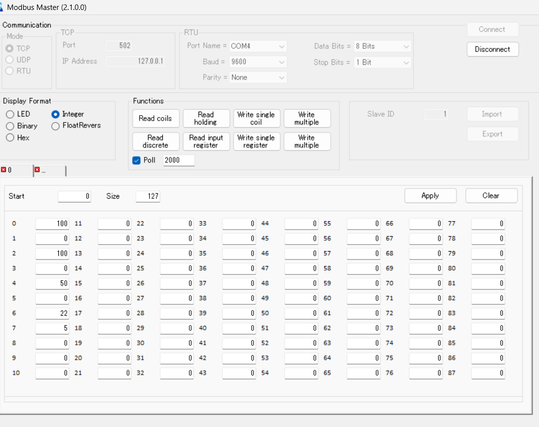The height and width of the screenshot is (427, 539).
Task: Click the Modbus Master app icon in title bar
Action: [2, 7]
